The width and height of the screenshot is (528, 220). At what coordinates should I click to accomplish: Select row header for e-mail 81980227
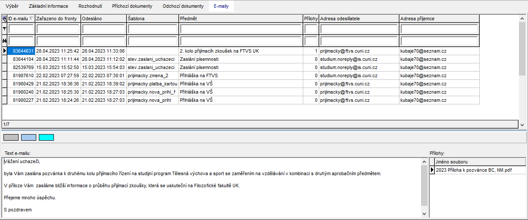coord(5,100)
